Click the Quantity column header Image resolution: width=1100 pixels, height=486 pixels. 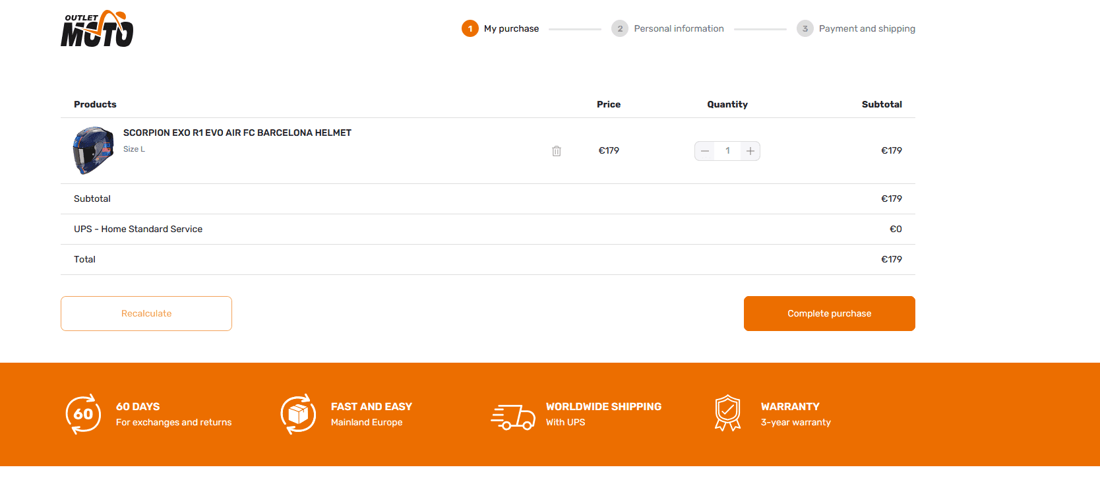click(x=727, y=104)
